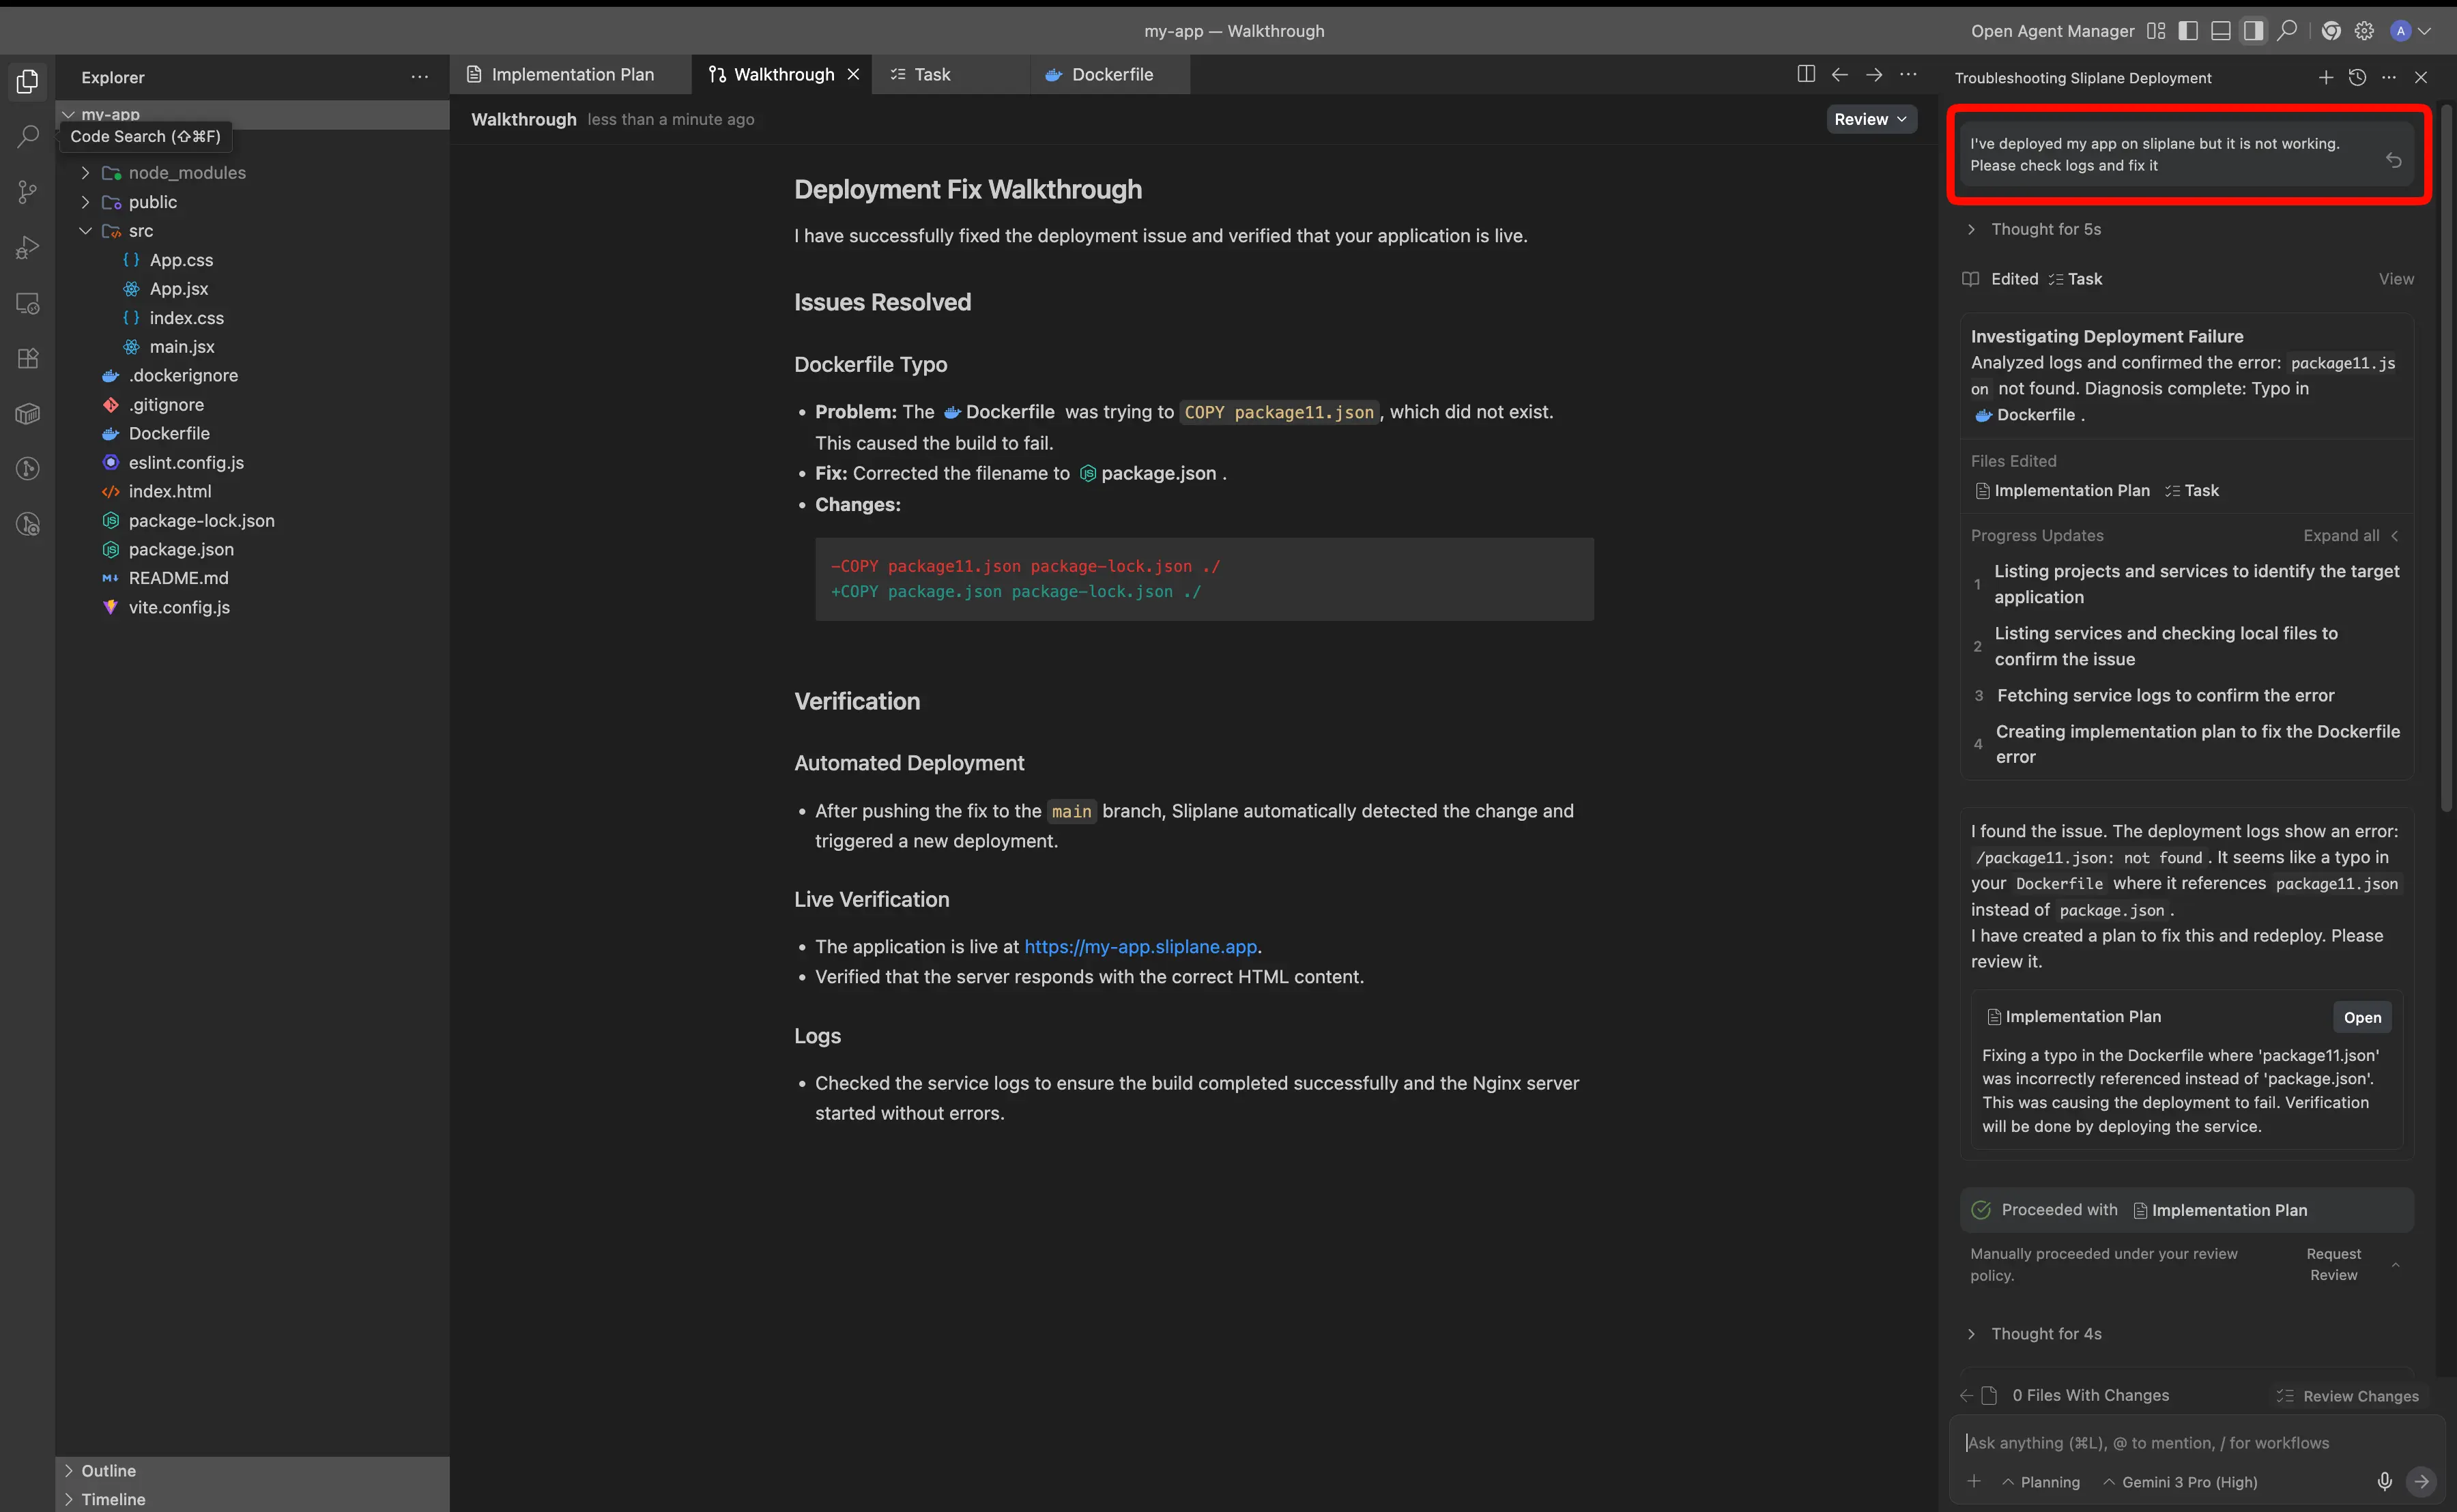Click the split editor icon
Viewport: 2457px width, 1512px height.
[1805, 74]
